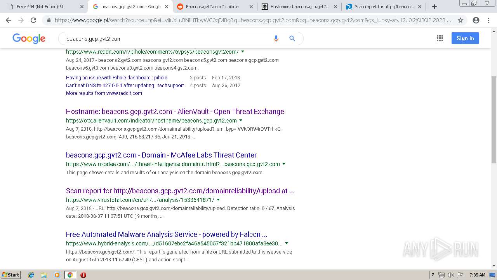Viewport: 497px width, 280px height.
Task: Open red security icon in taskbar
Action: click(83, 275)
